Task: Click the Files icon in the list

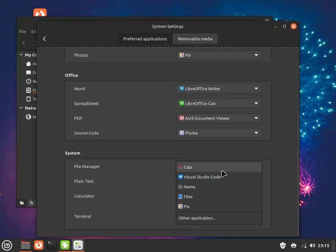Action: pyautogui.click(x=180, y=197)
